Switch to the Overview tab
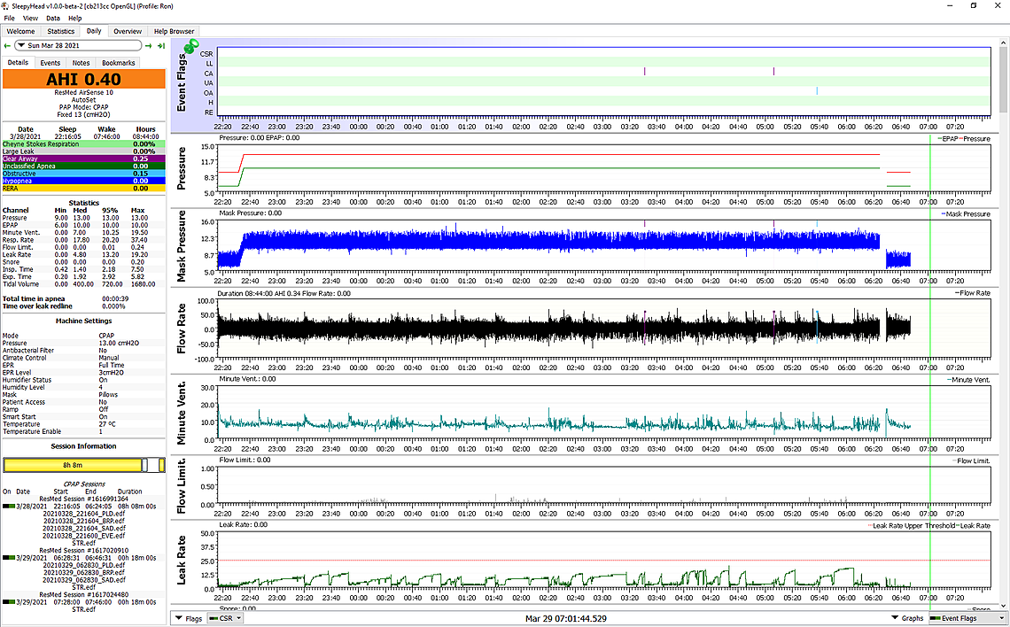The image size is (1010, 627). (x=128, y=31)
